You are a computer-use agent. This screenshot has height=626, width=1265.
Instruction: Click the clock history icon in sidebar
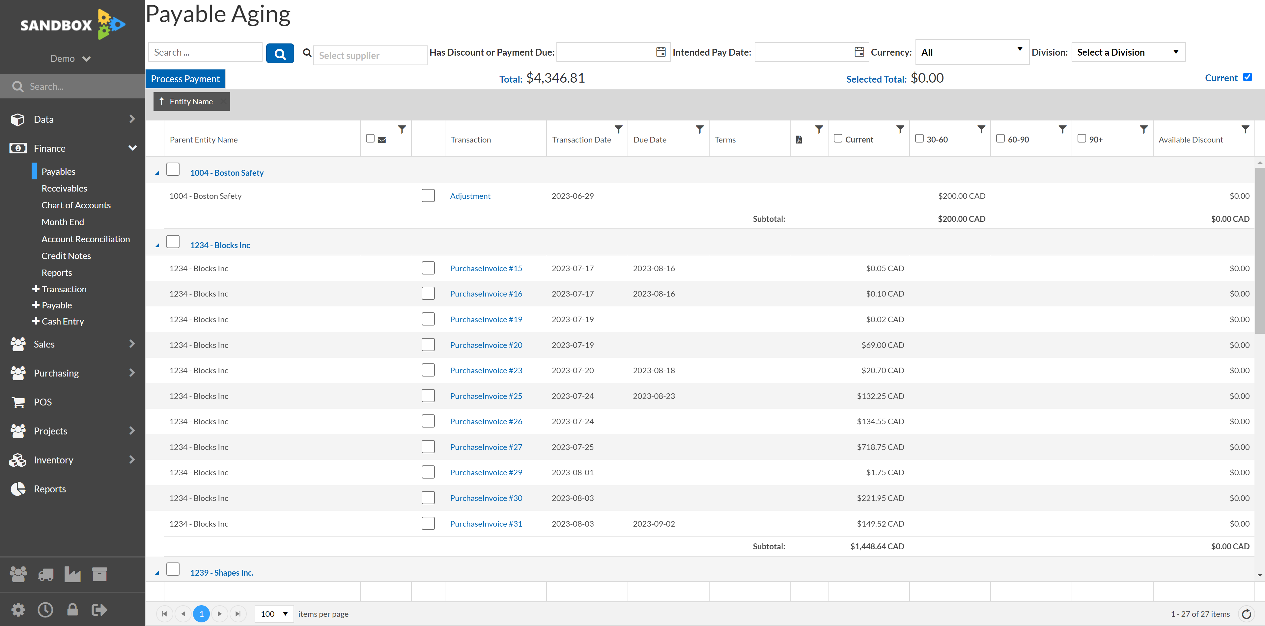coord(45,610)
